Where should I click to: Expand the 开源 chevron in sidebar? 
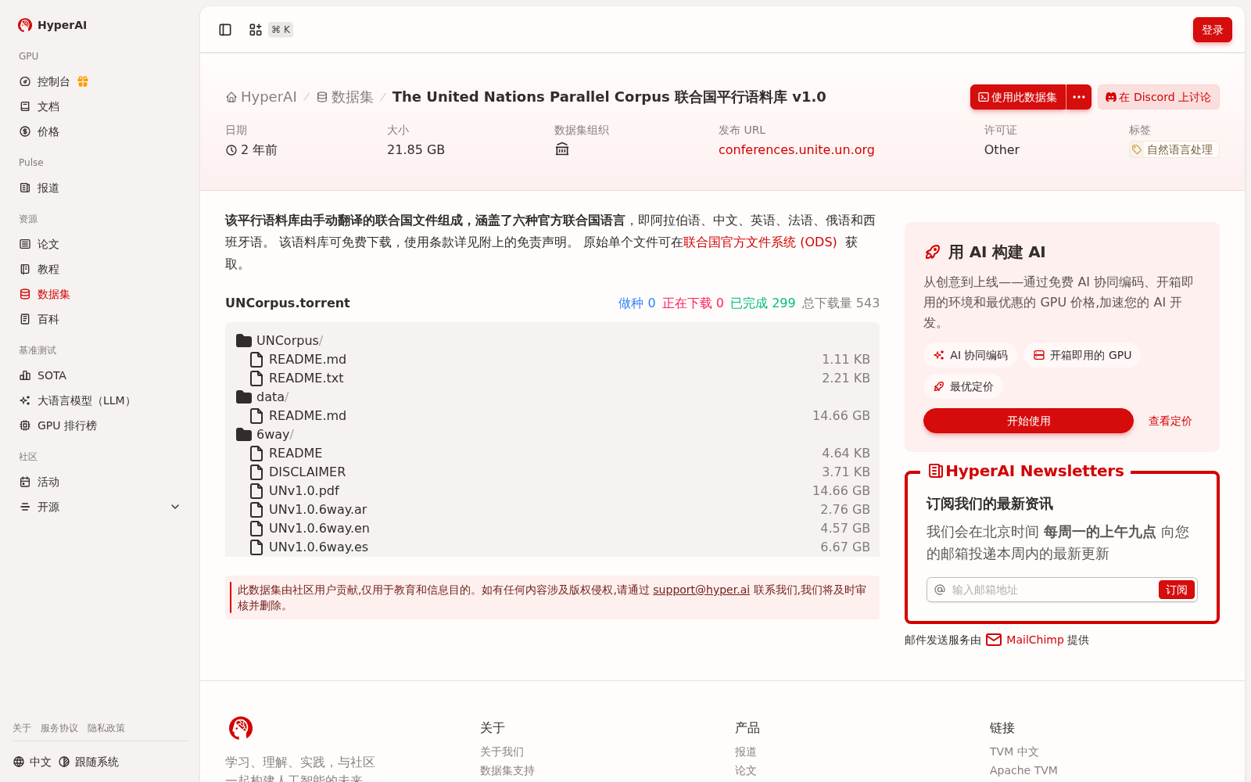(x=175, y=507)
